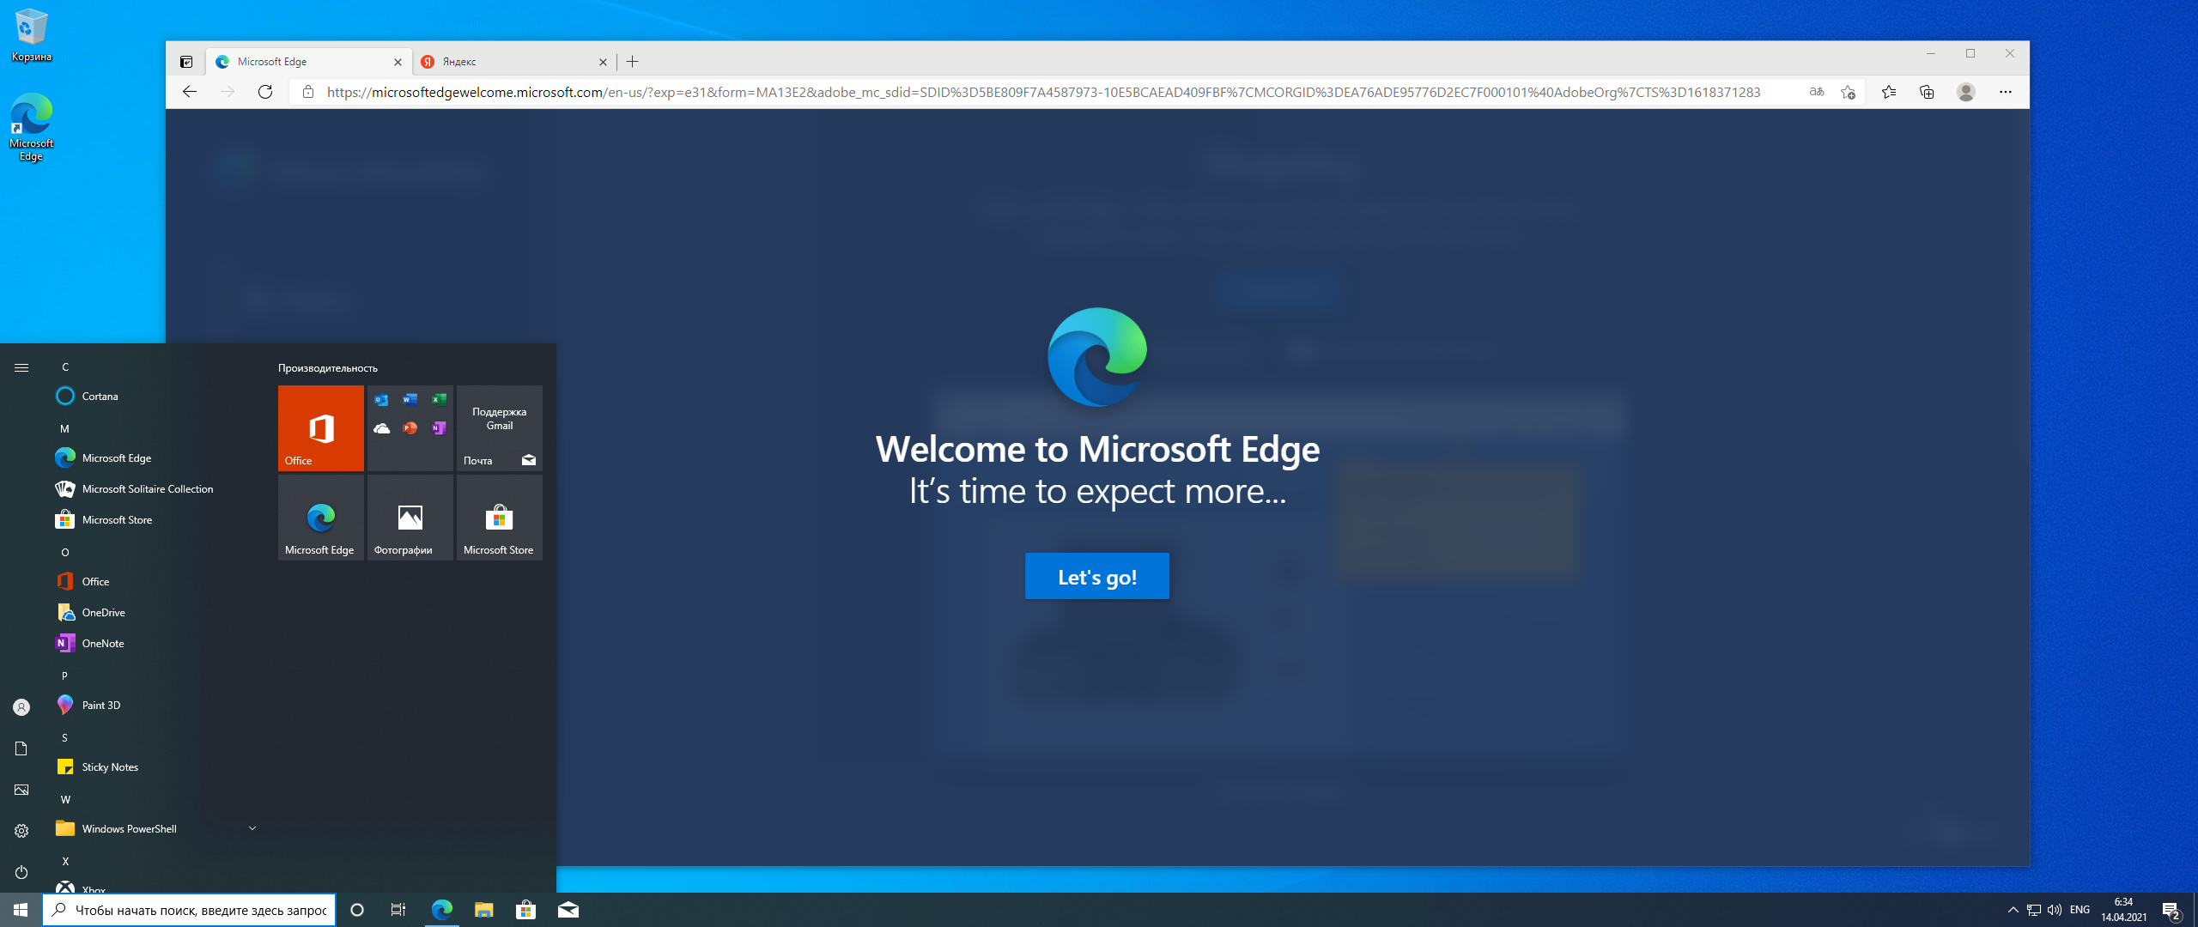Open the tab actions menu icon

point(186,62)
